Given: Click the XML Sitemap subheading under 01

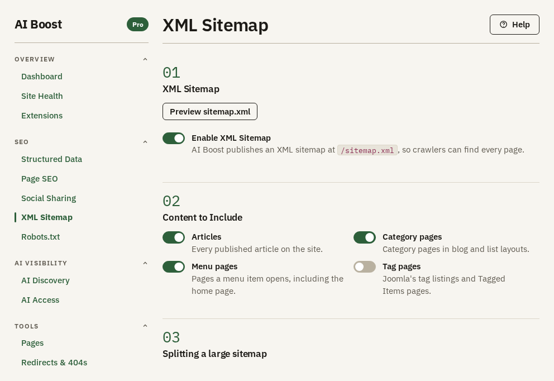Looking at the screenshot, I should point(191,89).
